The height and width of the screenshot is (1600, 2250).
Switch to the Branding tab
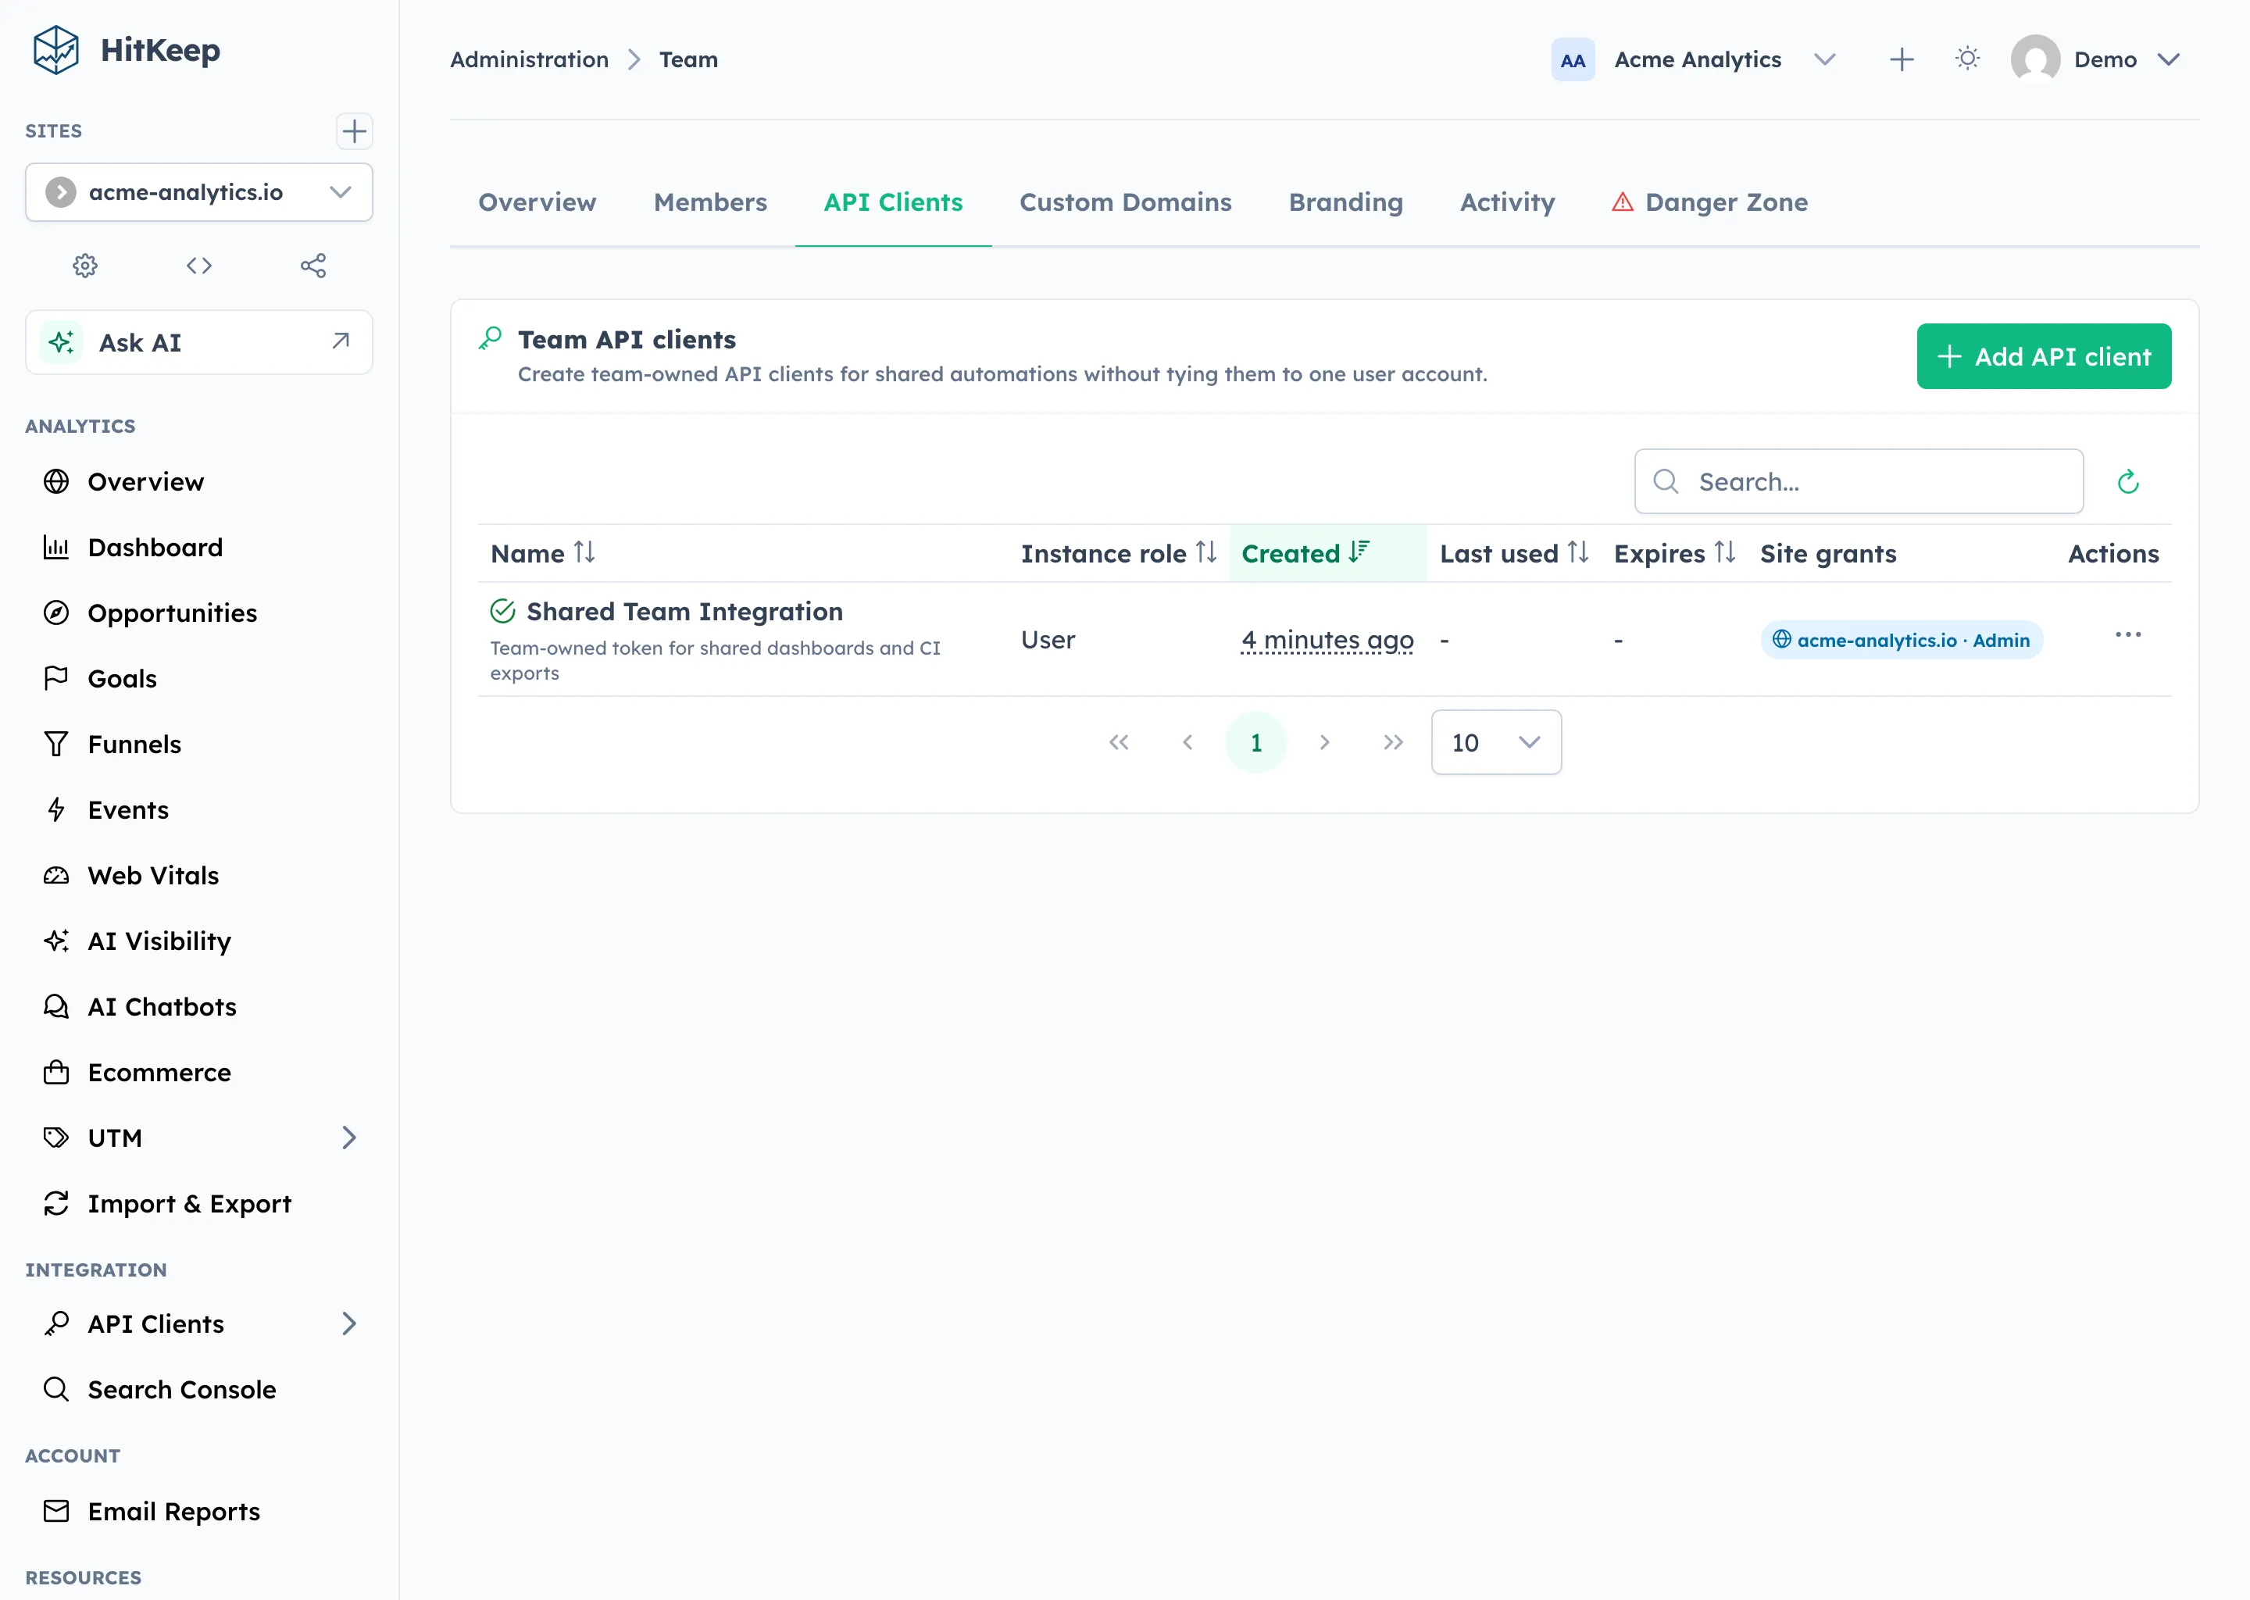pyautogui.click(x=1345, y=202)
